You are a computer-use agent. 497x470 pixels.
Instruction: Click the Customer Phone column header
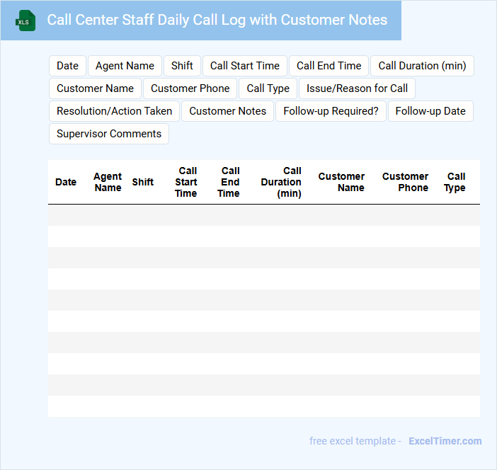[406, 182]
